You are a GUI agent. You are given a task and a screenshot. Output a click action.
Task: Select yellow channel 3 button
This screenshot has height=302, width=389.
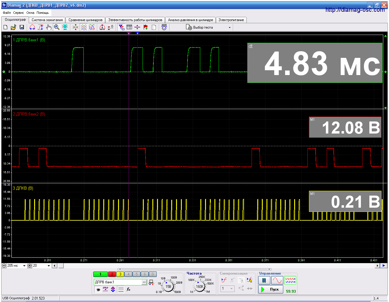120,274
